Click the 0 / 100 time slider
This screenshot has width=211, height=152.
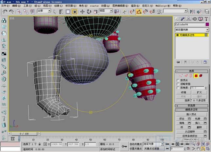coord(24,134)
